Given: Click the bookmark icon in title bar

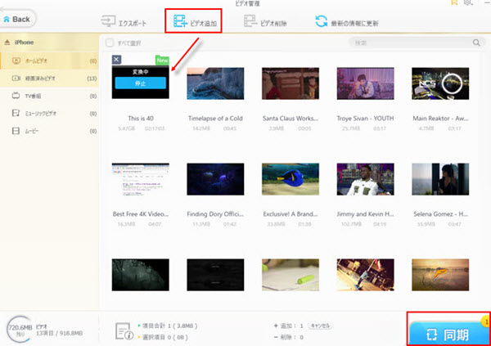Looking at the screenshot, I should [454, 2].
